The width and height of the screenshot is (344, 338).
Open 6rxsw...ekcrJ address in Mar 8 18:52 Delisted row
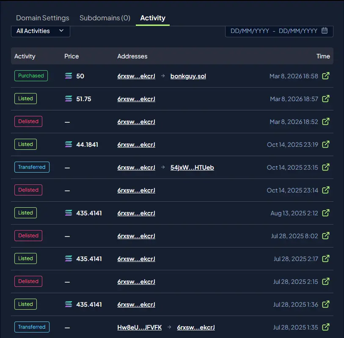[x=136, y=122]
